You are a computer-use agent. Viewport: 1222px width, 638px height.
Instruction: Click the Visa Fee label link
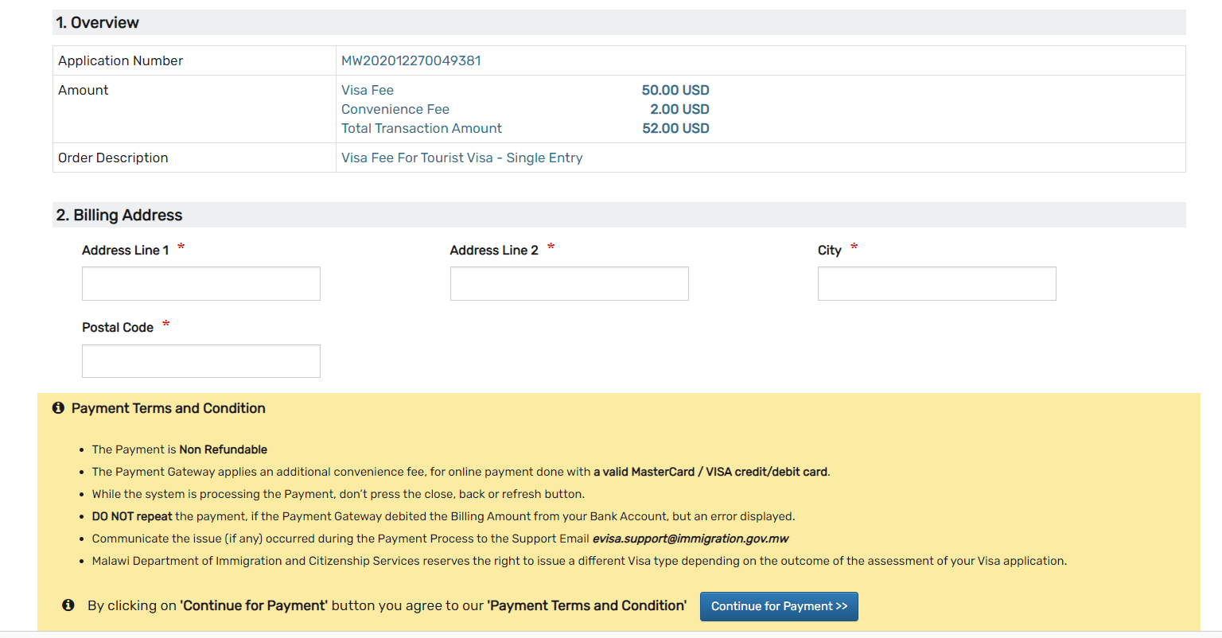tap(367, 90)
